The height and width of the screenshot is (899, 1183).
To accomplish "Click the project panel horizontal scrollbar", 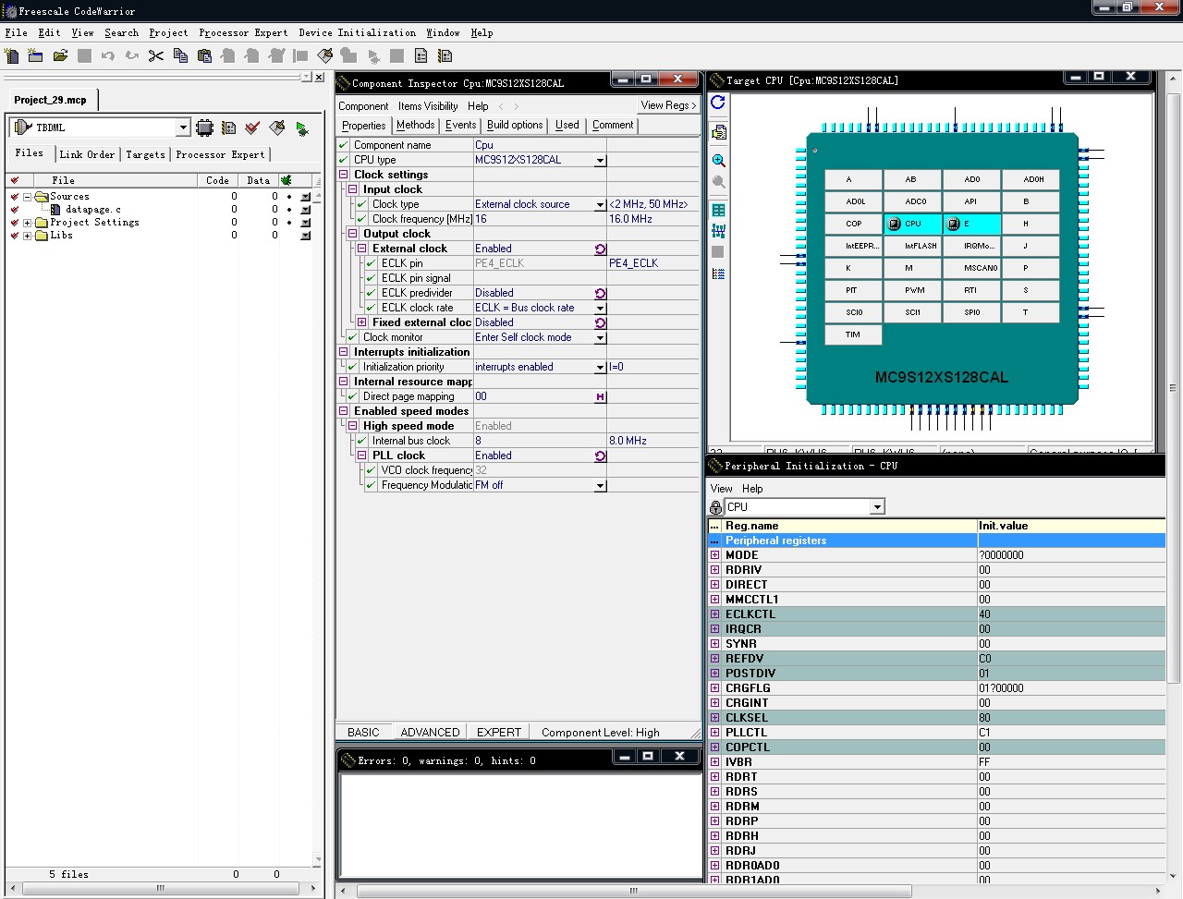I will pos(161,889).
